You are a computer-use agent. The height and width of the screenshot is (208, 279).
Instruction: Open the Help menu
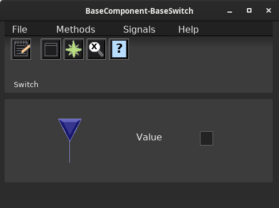coord(188,29)
